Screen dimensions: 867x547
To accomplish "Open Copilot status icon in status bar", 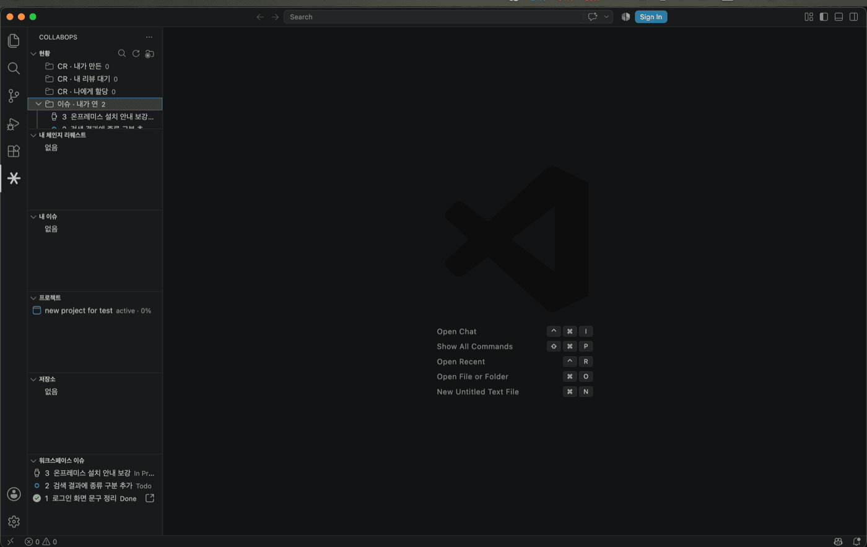I will pyautogui.click(x=839, y=541).
